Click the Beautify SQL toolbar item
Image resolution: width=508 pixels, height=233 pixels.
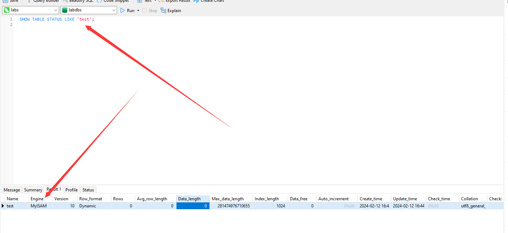coord(78,1)
